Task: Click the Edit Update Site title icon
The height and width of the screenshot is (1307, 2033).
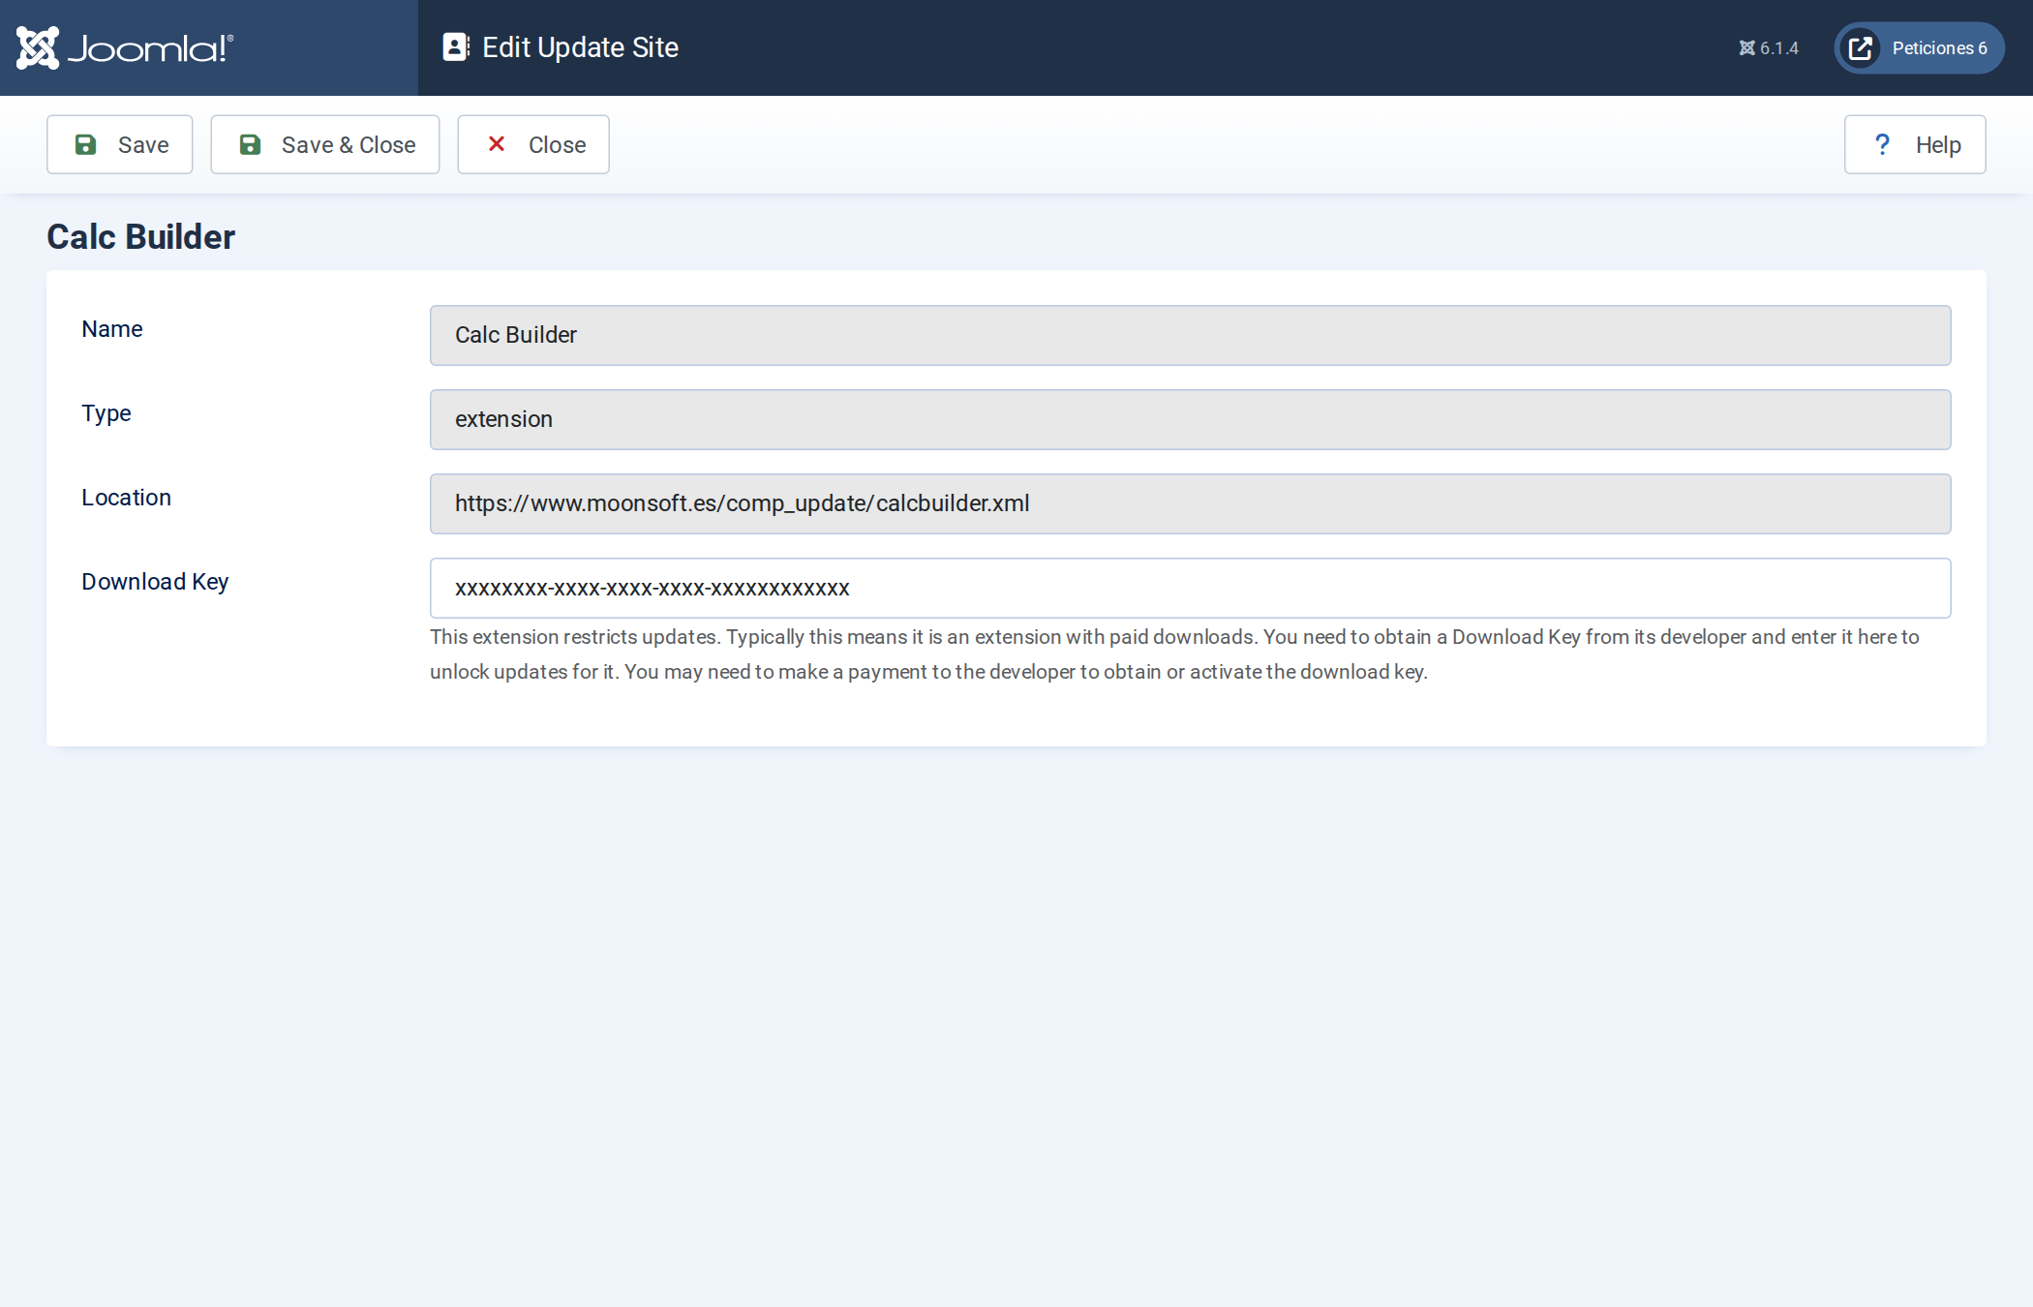Action: (x=456, y=47)
